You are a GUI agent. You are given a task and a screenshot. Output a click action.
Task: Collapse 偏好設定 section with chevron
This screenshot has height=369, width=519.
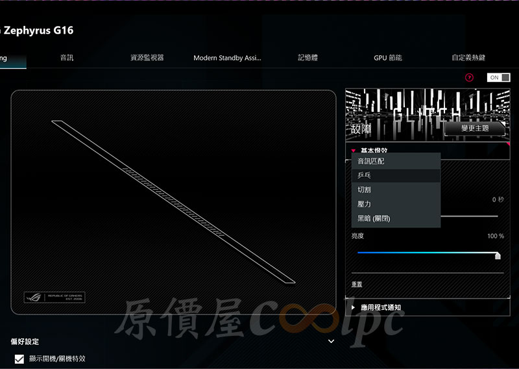point(331,341)
